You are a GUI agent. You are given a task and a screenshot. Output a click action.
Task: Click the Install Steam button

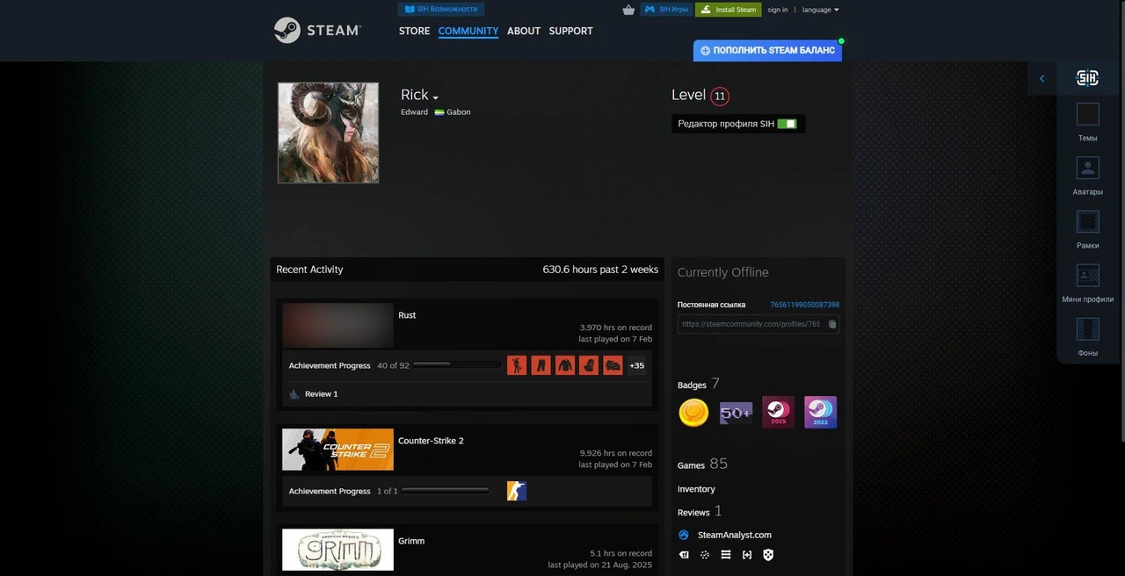[x=728, y=10]
